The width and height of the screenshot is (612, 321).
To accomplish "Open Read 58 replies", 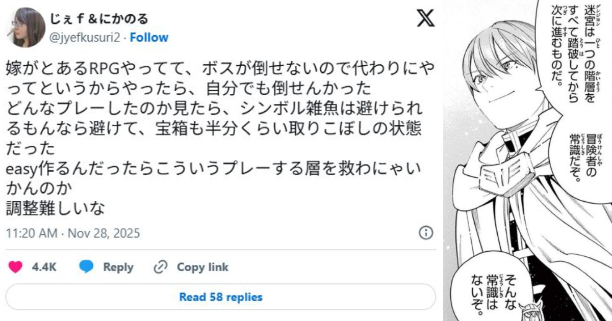I will (x=221, y=297).
